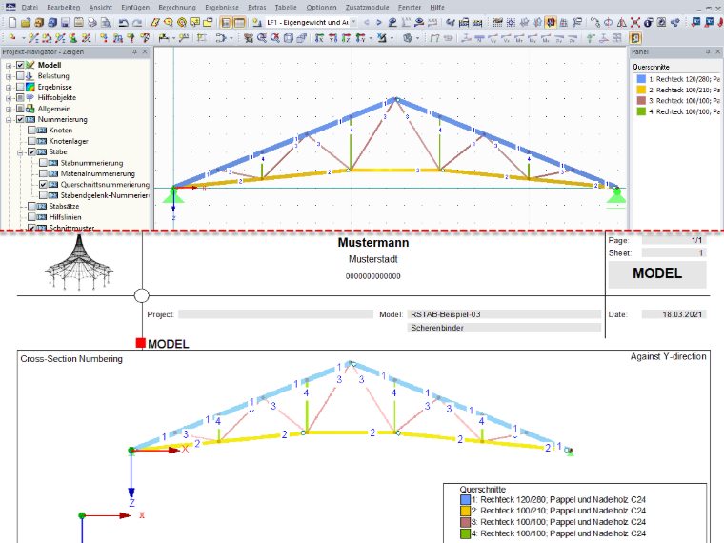Click the Rotate tool icon

coord(609,22)
